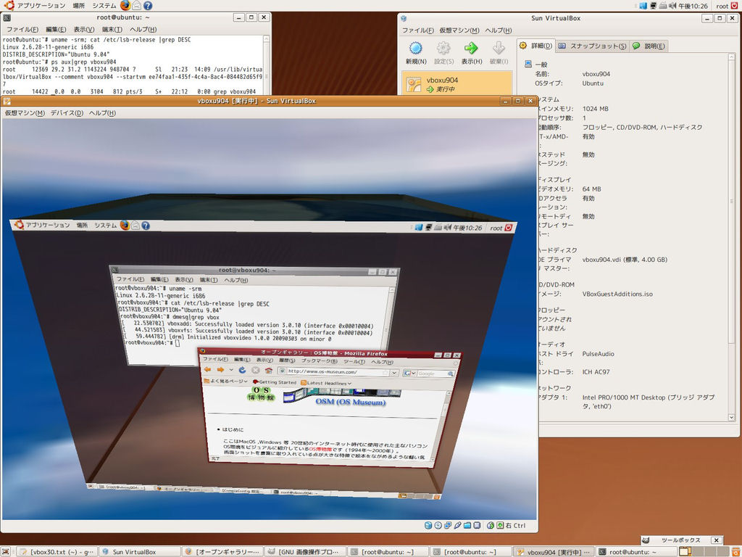Click mouse integration icon in VM status bar
742x557 pixels.
(491, 525)
